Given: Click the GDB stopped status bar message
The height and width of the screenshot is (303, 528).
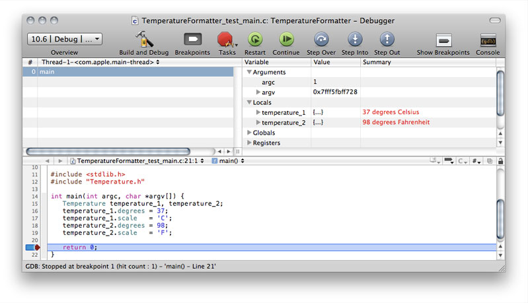Looking at the screenshot, I should 120,266.
